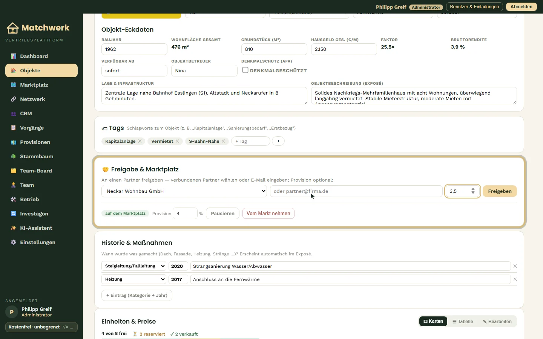Open the Steigleitung/Fallleitung category dropdown
This screenshot has height=339, width=543.
click(x=134, y=266)
